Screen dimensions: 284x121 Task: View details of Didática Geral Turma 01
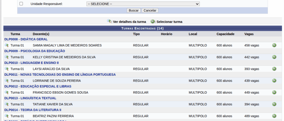coord(6,45)
